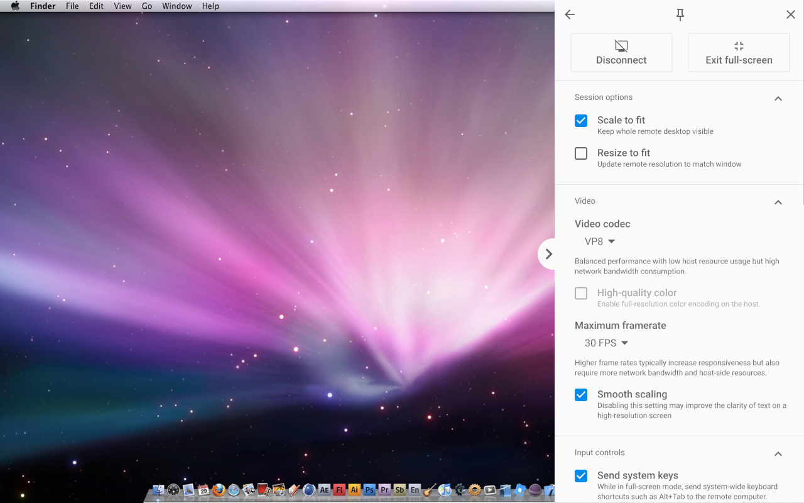Disable Smooth scaling
Image resolution: width=804 pixels, height=503 pixels.
(580, 394)
